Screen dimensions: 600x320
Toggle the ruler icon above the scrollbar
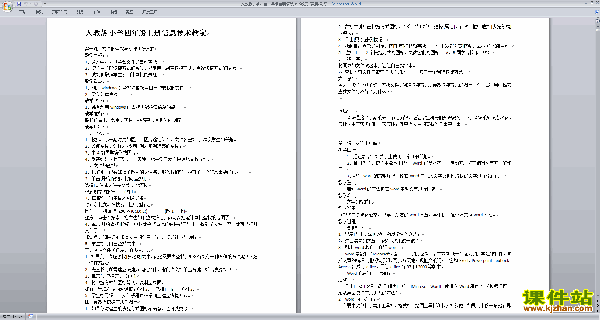(x=597, y=21)
